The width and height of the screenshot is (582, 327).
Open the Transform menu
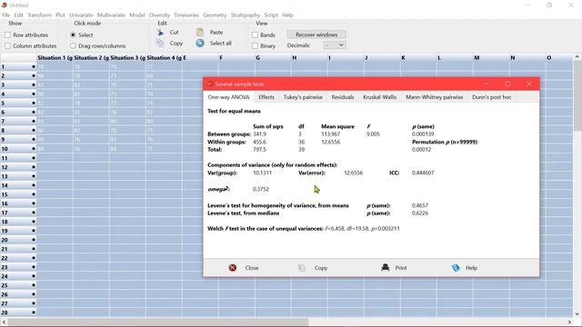pyautogui.click(x=39, y=15)
